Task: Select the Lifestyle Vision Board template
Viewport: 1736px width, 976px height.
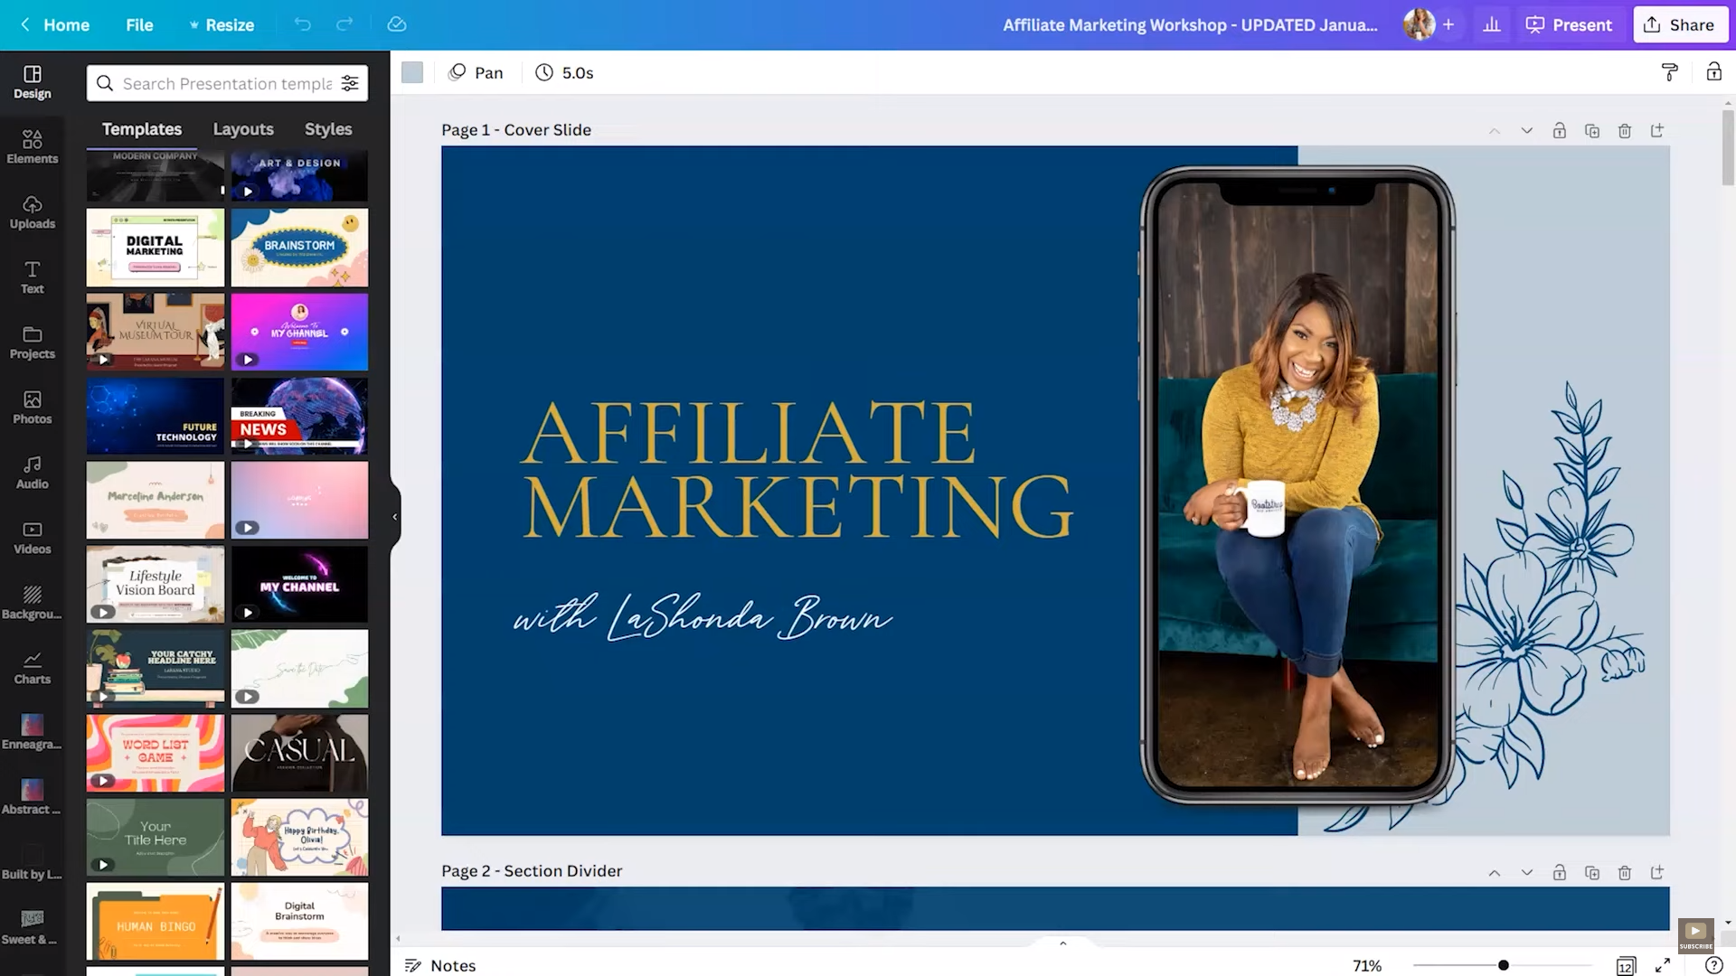Action: (156, 584)
